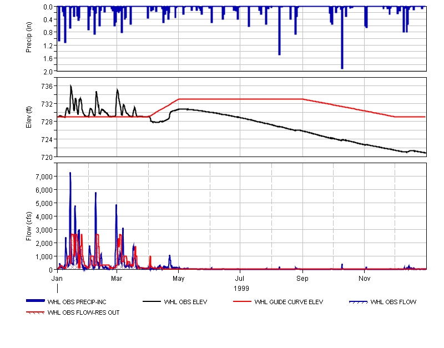Click the highest January flow peak above 7,000
Viewport: 444px width, 348px height.
pyautogui.click(x=70, y=173)
